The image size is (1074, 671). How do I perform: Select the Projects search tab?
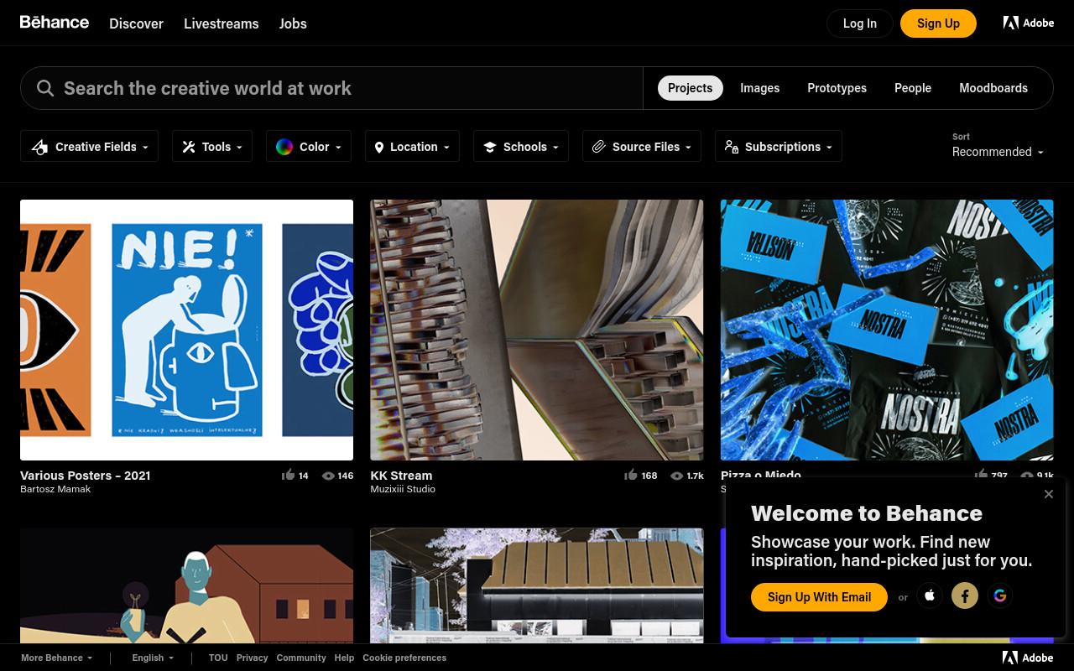click(690, 88)
